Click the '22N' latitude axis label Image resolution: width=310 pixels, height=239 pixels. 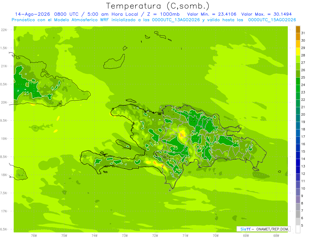click(x=4, y=30)
